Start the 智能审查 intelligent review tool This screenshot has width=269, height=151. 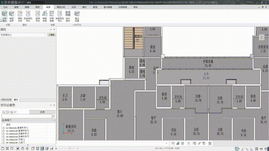coord(45,16)
